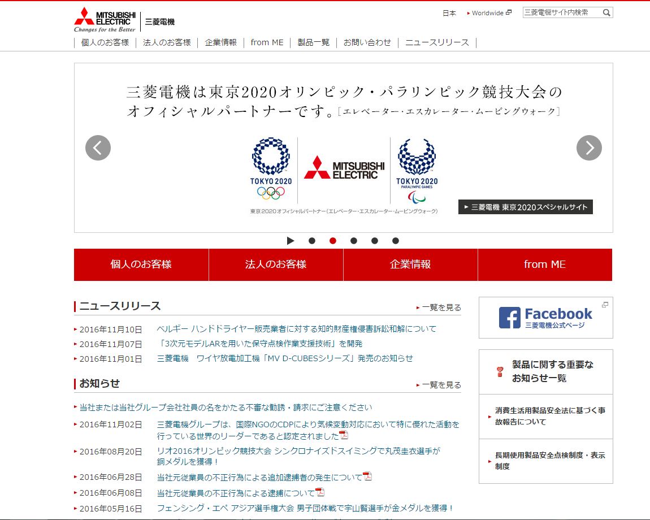Screen dimensions: 650x520
Task: Click the Tokyo 2020 Paralympic emblem
Action: 417,171
